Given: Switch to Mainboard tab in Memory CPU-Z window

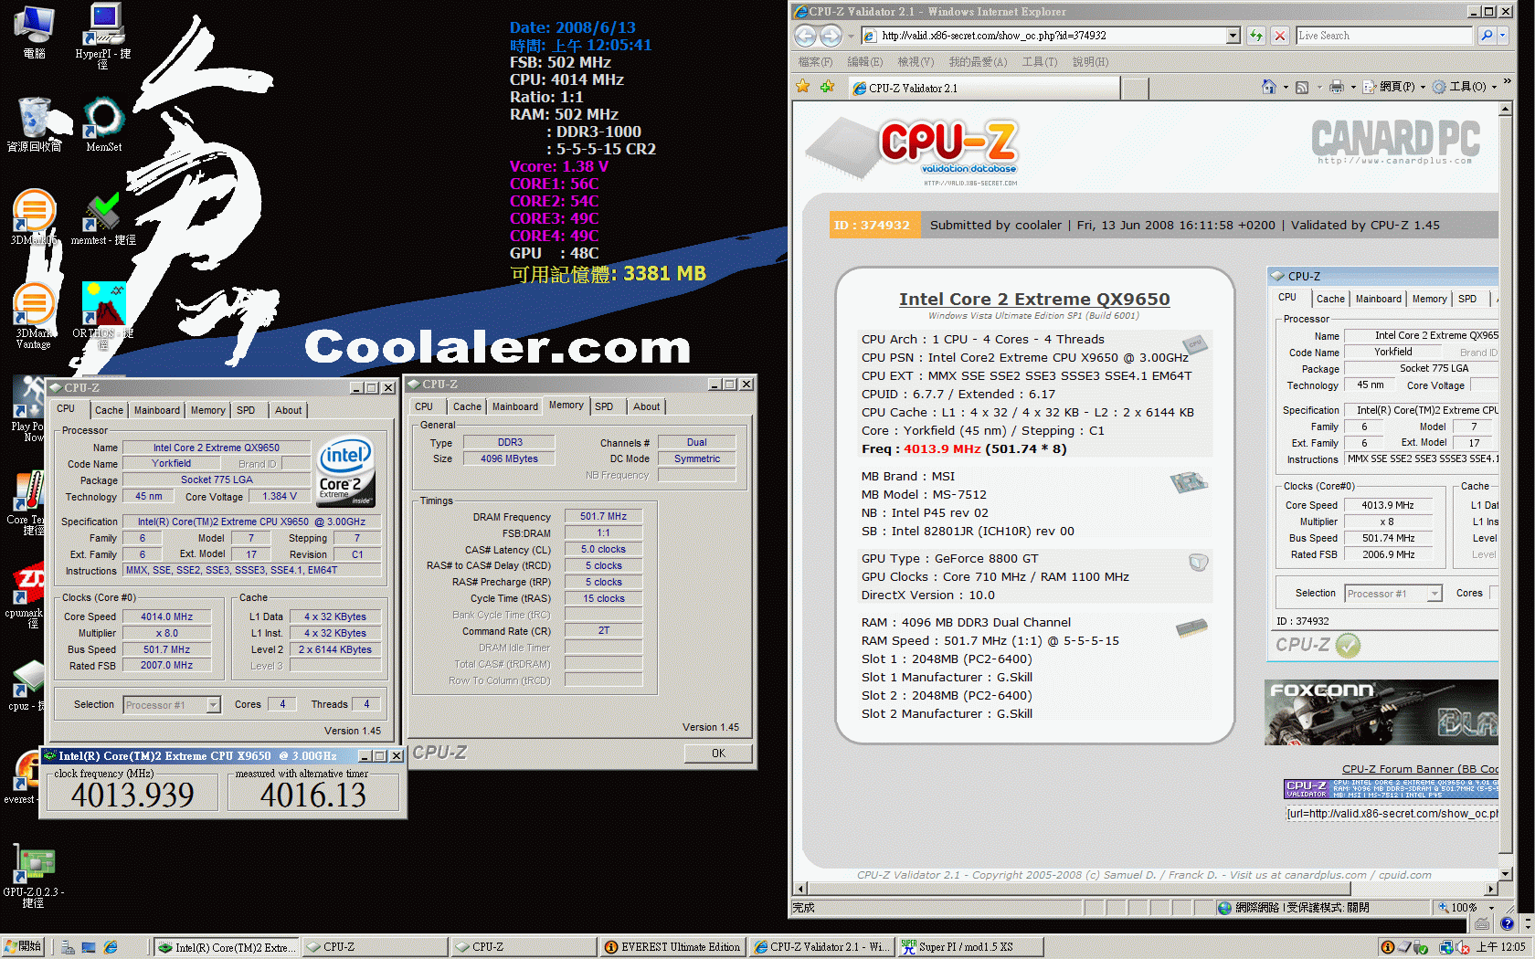Looking at the screenshot, I should click(x=514, y=406).
